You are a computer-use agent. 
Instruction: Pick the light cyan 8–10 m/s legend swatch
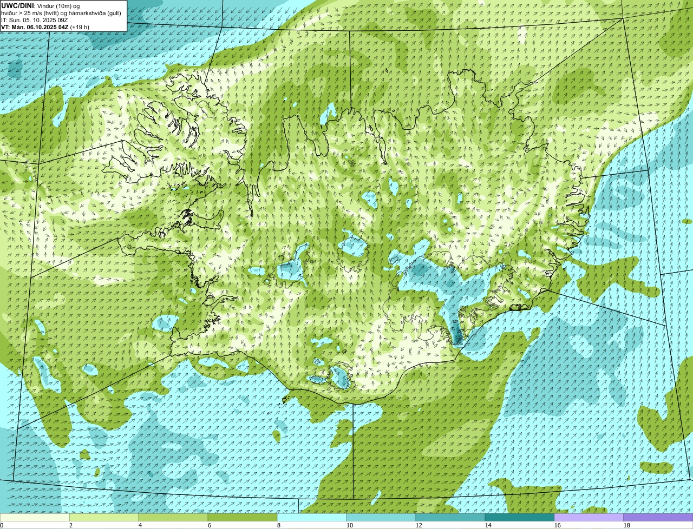(312, 518)
